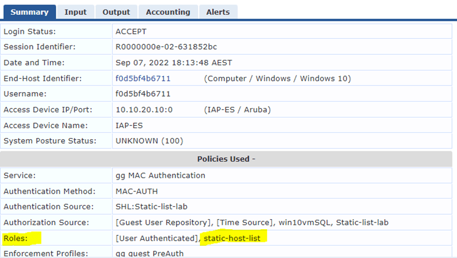This screenshot has height=258, width=457.
Task: Switch to the Input tab
Action: coord(75,12)
